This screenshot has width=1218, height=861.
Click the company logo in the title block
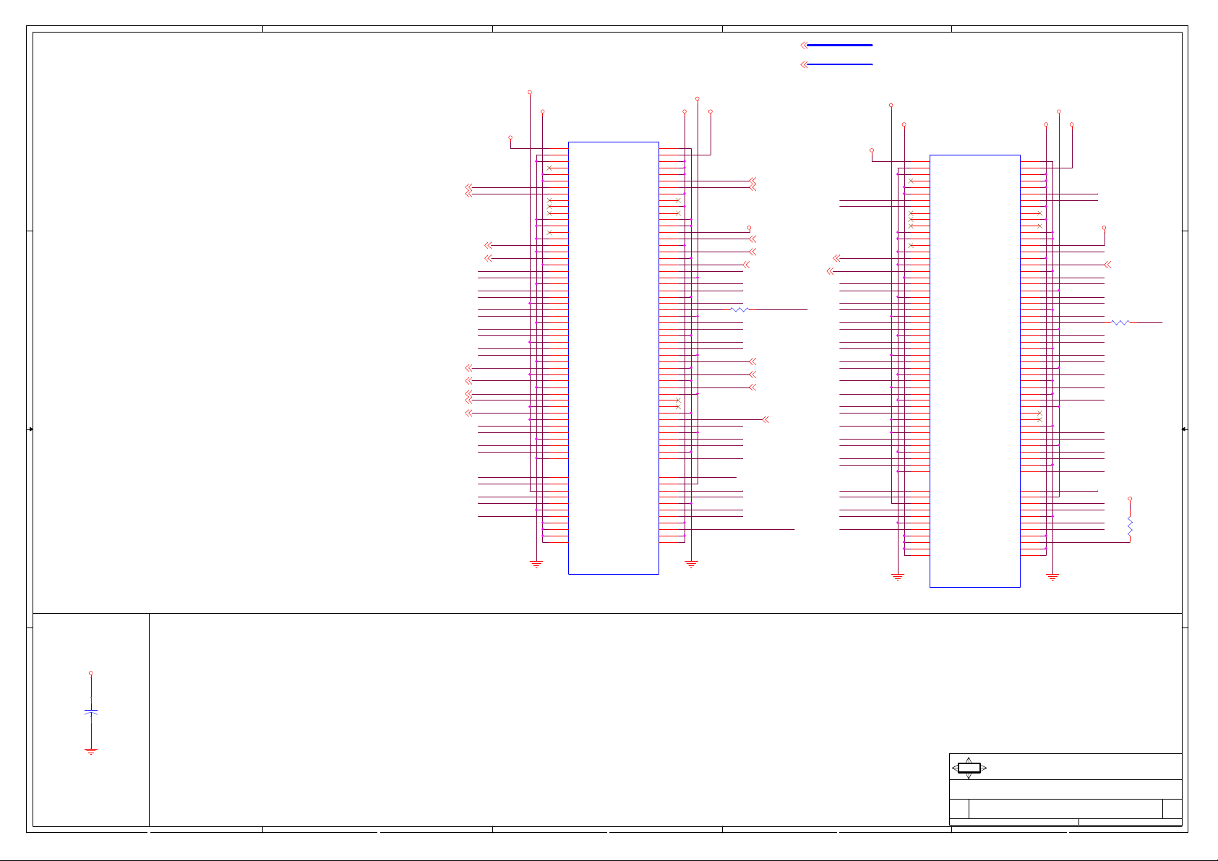point(969,768)
